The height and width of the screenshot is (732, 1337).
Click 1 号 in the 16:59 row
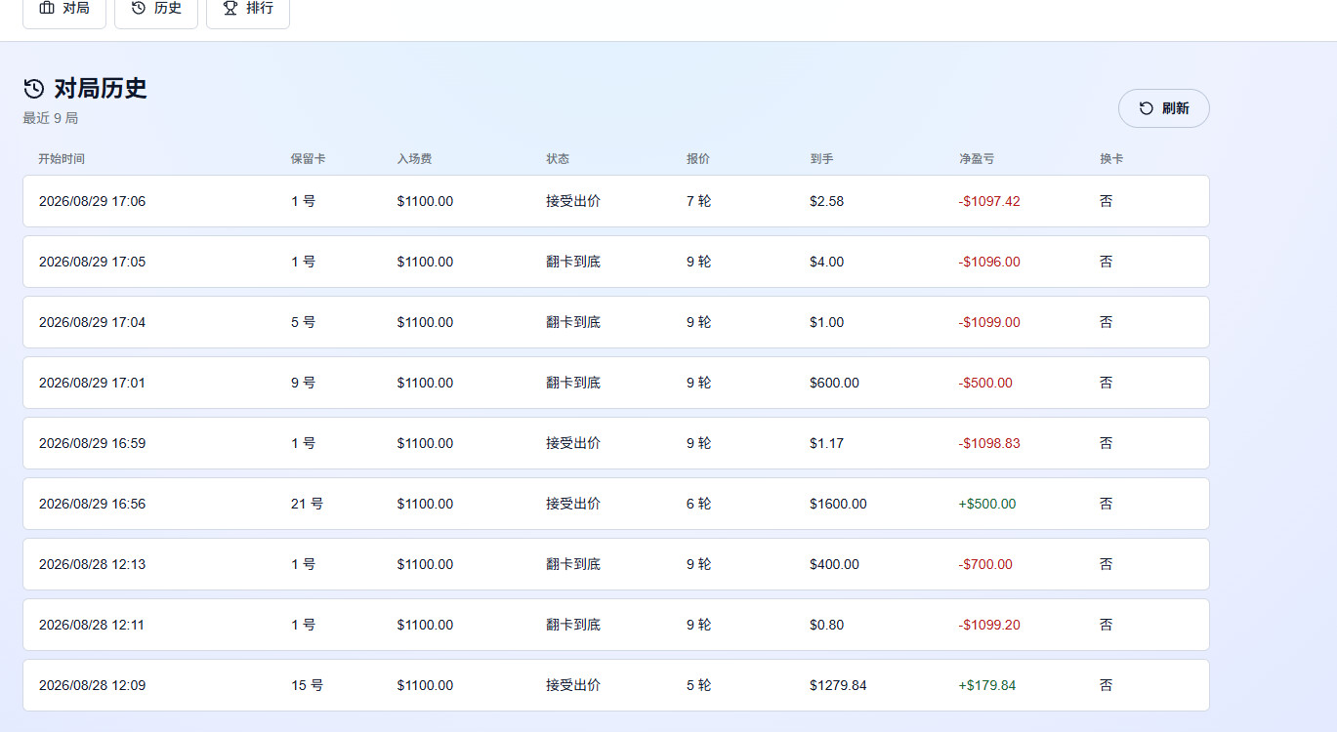303,443
